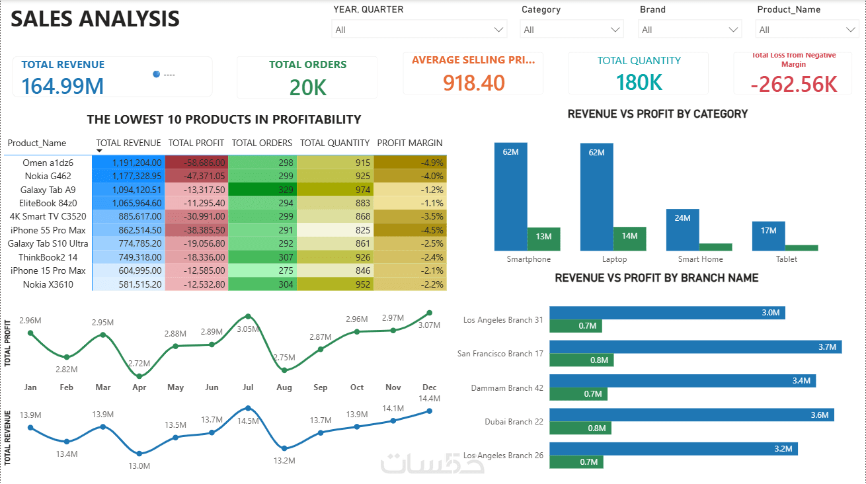
Task: Click the July peak marker on profit line
Action: pyautogui.click(x=248, y=317)
